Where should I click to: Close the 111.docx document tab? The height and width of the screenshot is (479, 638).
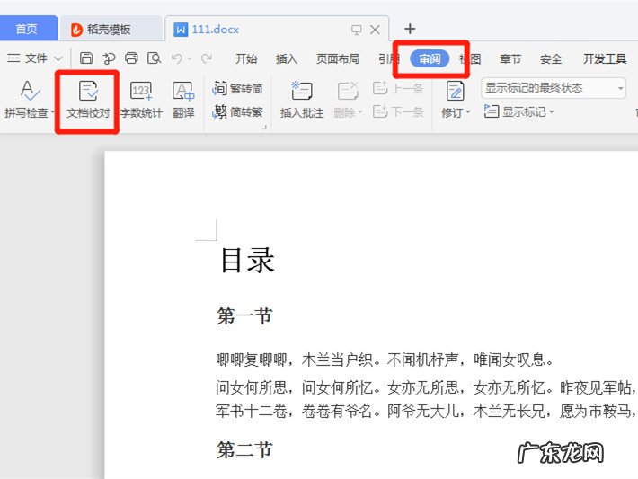pyautogui.click(x=375, y=30)
